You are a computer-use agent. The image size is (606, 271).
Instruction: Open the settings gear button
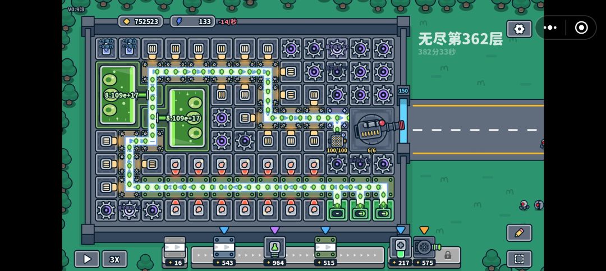pyautogui.click(x=519, y=29)
